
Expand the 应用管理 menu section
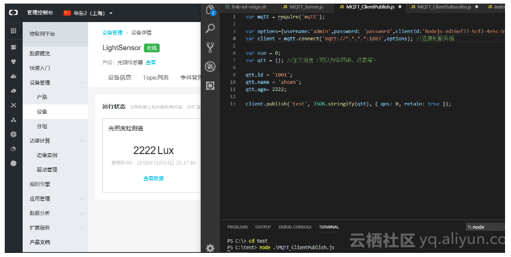tap(82, 199)
